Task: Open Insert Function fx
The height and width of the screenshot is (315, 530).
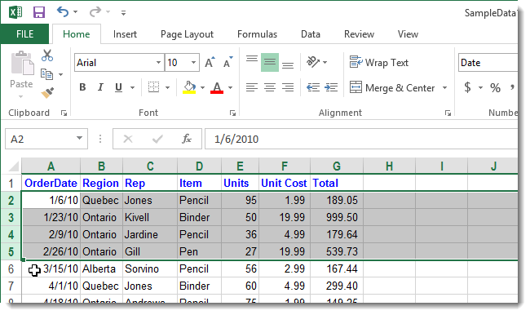Action: 186,139
